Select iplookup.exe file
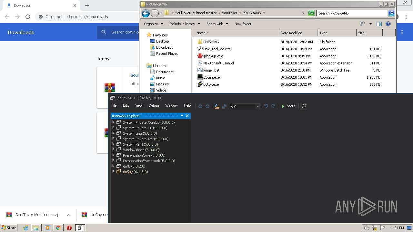 click(x=213, y=56)
